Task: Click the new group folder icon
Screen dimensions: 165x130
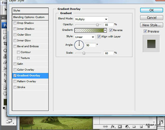Action: pos(134,127)
